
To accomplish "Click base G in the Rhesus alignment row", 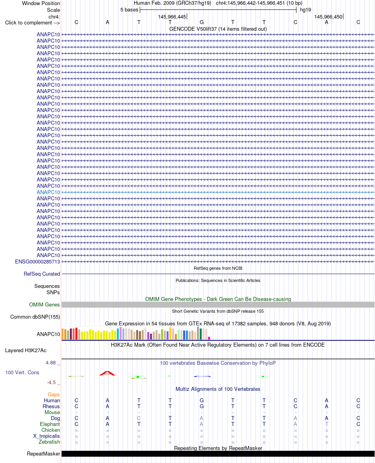I will [x=202, y=407].
